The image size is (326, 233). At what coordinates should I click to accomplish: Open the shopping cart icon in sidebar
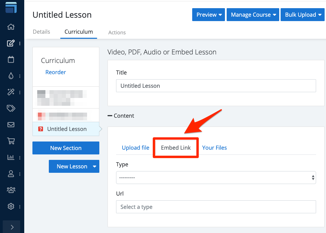pos(11,141)
